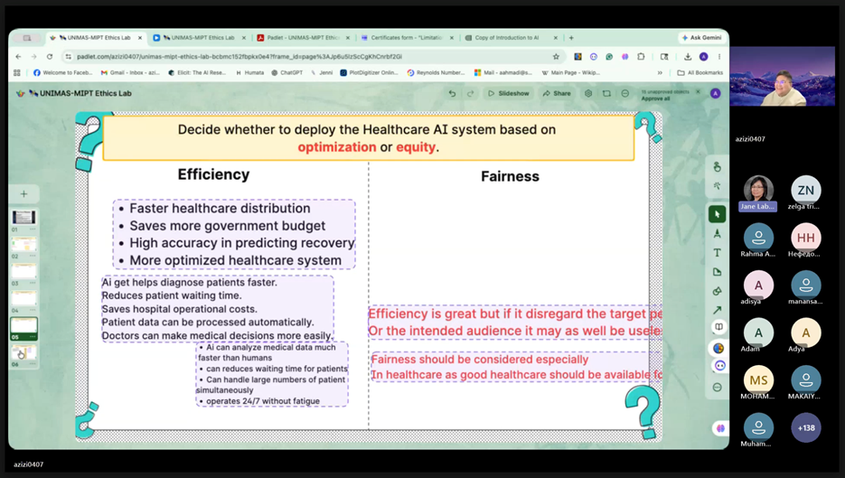The height and width of the screenshot is (478, 845).
Task: Open options dots for page 01
Action: pyautogui.click(x=33, y=230)
